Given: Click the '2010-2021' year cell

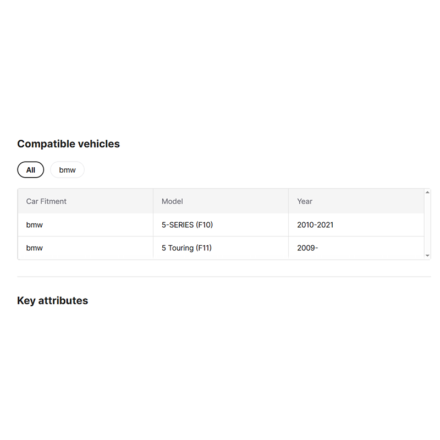Looking at the screenshot, I should pyautogui.click(x=315, y=225).
